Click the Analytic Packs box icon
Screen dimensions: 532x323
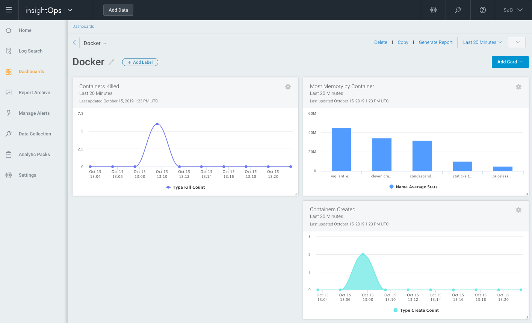[x=9, y=155]
